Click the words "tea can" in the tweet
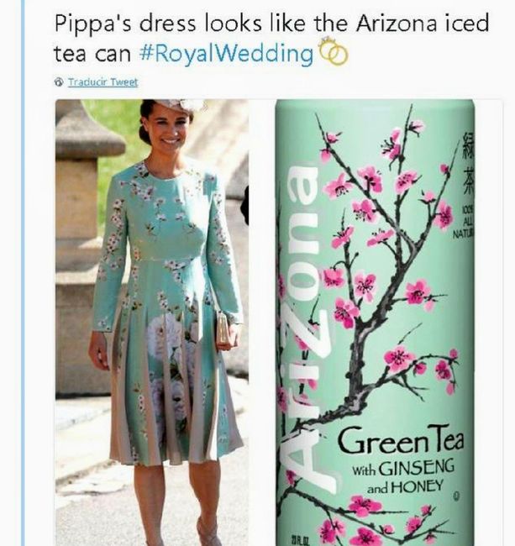The width and height of the screenshot is (515, 546). [x=92, y=54]
